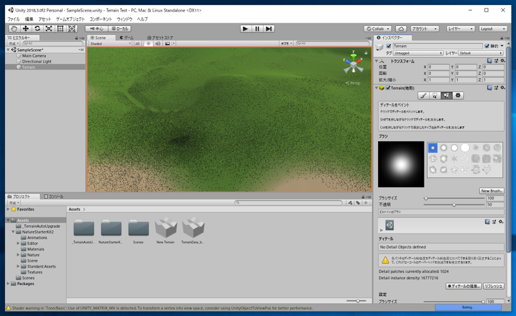Select the paint details tool
The width and height of the screenshot is (516, 316).
click(x=446, y=95)
